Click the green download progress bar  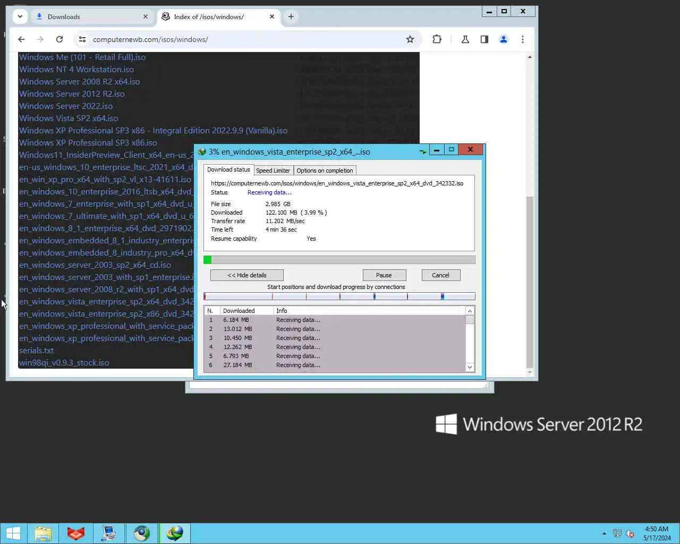(x=339, y=260)
